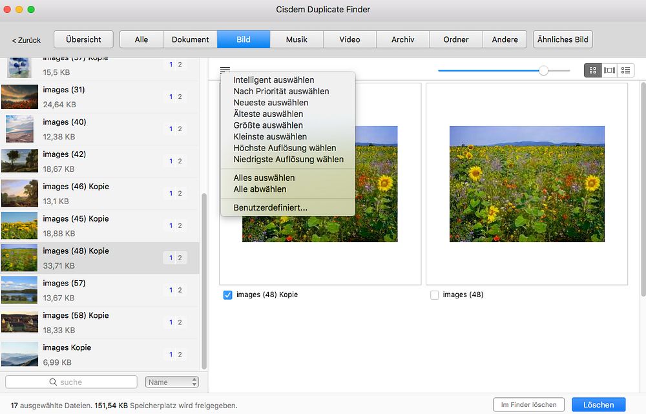Click the 17 ausgewählte Dateien status text
The width and height of the screenshot is (646, 414).
click(50, 406)
